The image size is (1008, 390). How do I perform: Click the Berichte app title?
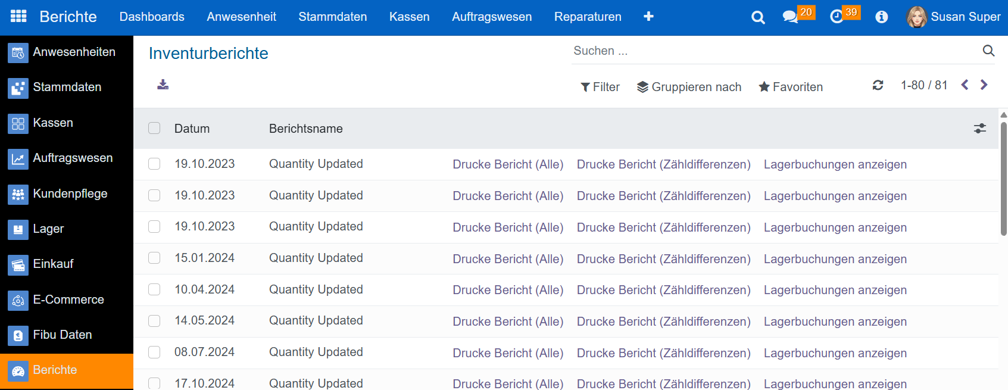[x=68, y=17]
